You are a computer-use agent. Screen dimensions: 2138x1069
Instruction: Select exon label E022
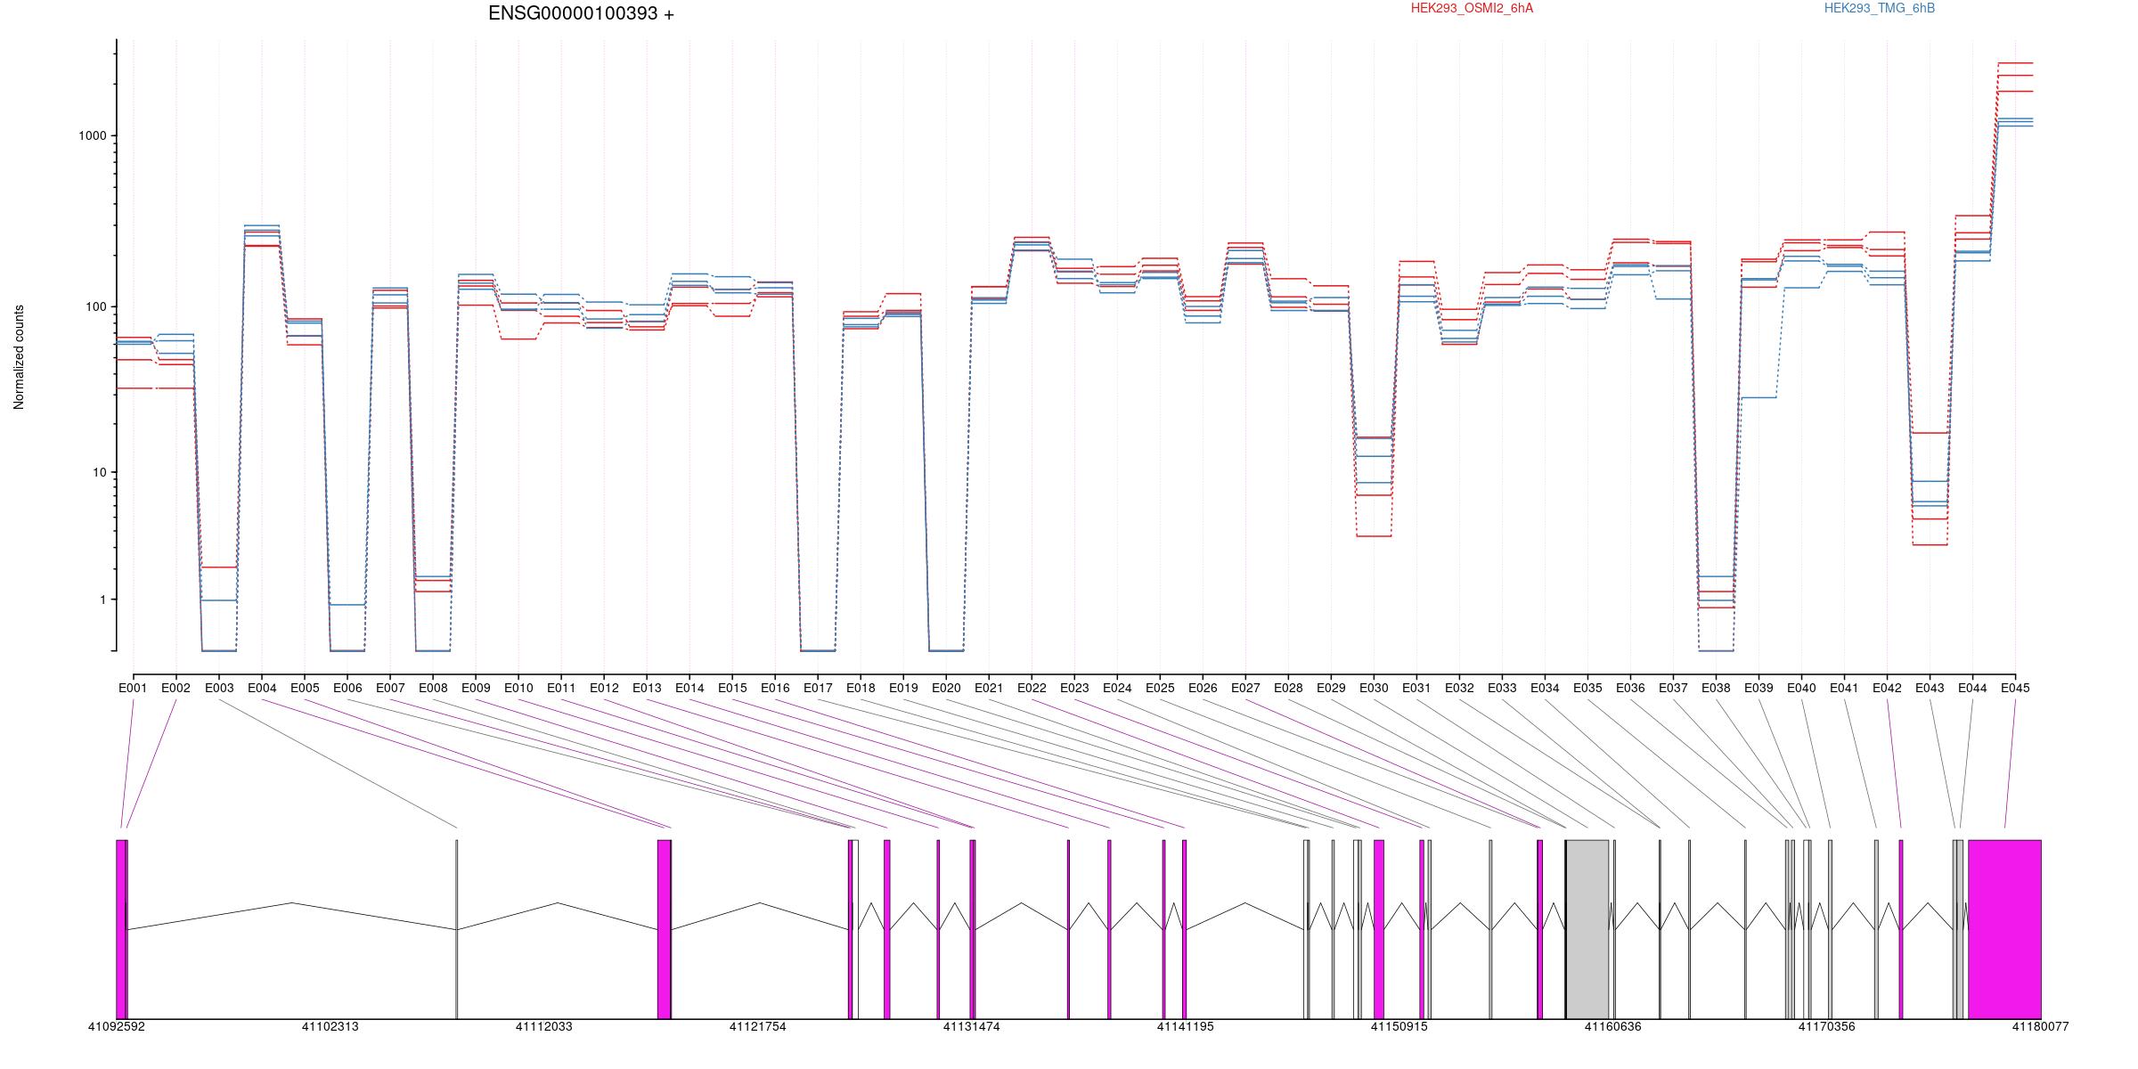pyautogui.click(x=1032, y=688)
